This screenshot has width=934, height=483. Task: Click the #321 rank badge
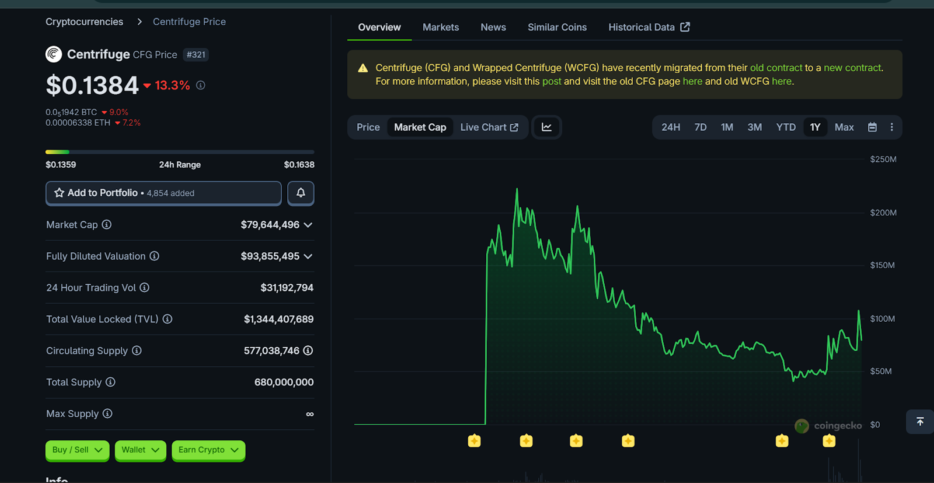[x=196, y=55]
